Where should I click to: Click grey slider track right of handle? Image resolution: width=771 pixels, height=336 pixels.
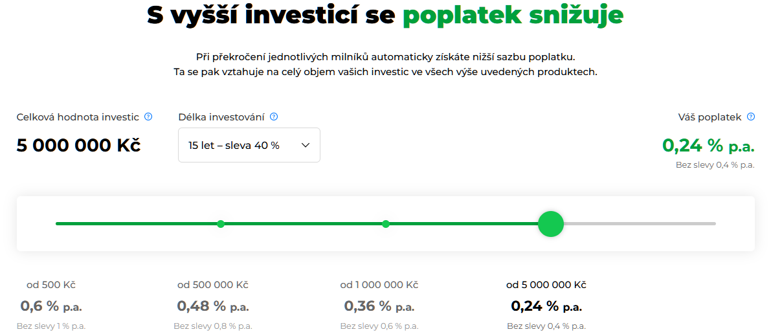(x=641, y=224)
